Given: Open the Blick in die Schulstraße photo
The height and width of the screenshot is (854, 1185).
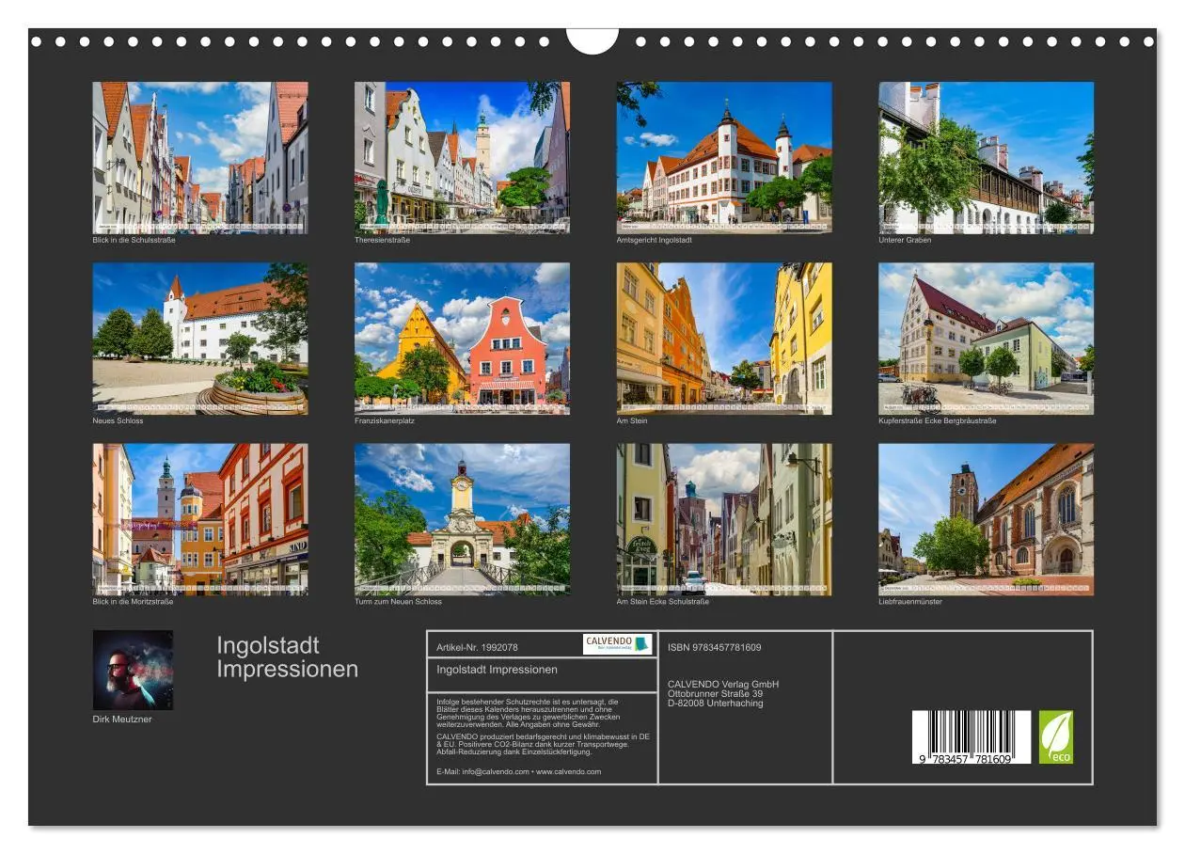Looking at the screenshot, I should [200, 158].
